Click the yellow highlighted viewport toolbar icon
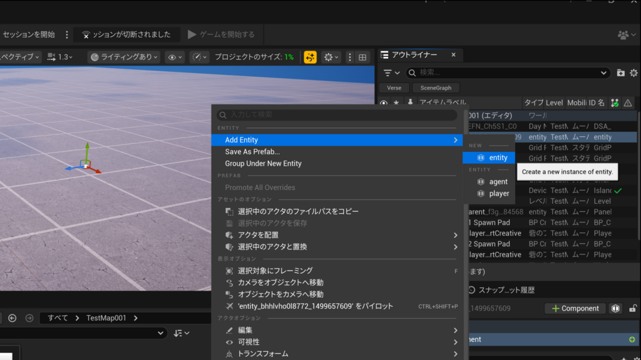 point(310,57)
